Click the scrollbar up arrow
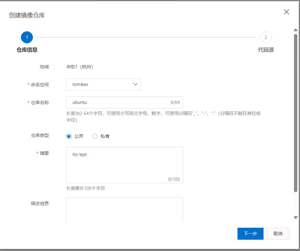 [x=296, y=30]
